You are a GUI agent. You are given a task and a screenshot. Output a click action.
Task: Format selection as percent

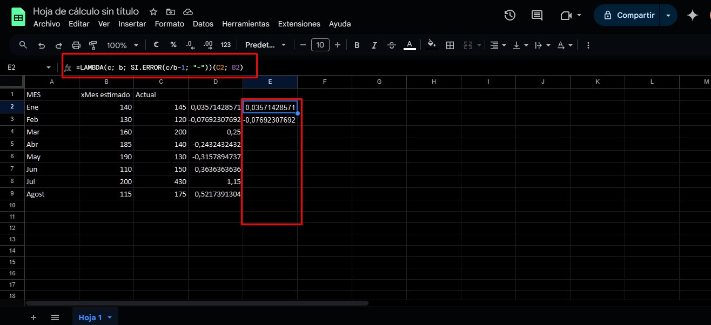tap(173, 45)
